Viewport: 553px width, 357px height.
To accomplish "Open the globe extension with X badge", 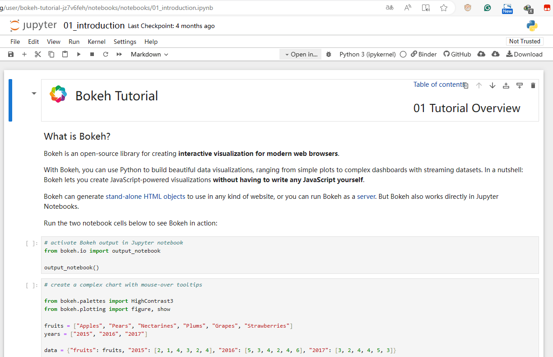I will click(x=528, y=9).
